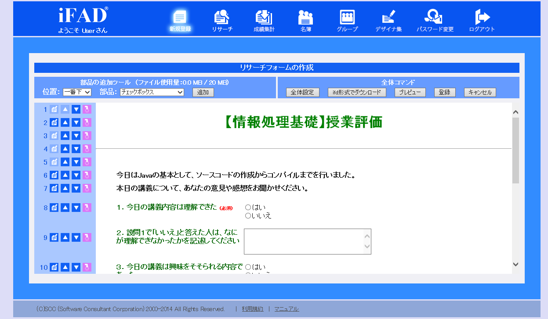
Task: Edit component row 8
Action: [54, 208]
